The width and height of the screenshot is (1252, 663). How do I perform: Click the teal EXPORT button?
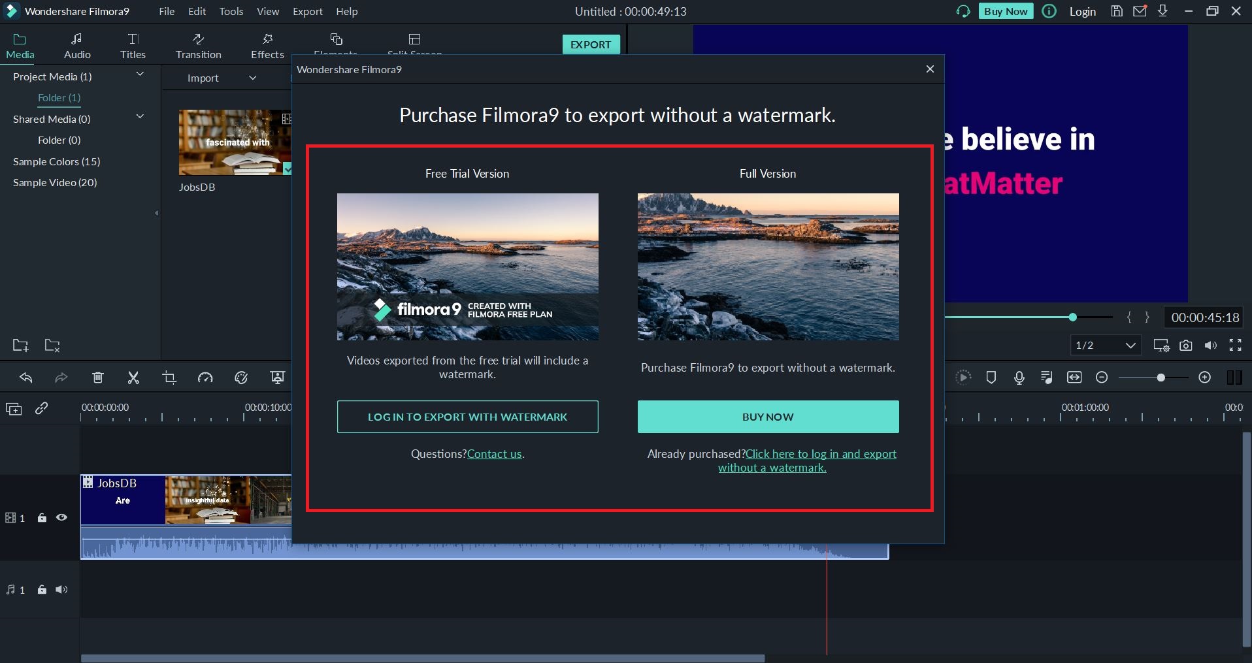pyautogui.click(x=591, y=44)
